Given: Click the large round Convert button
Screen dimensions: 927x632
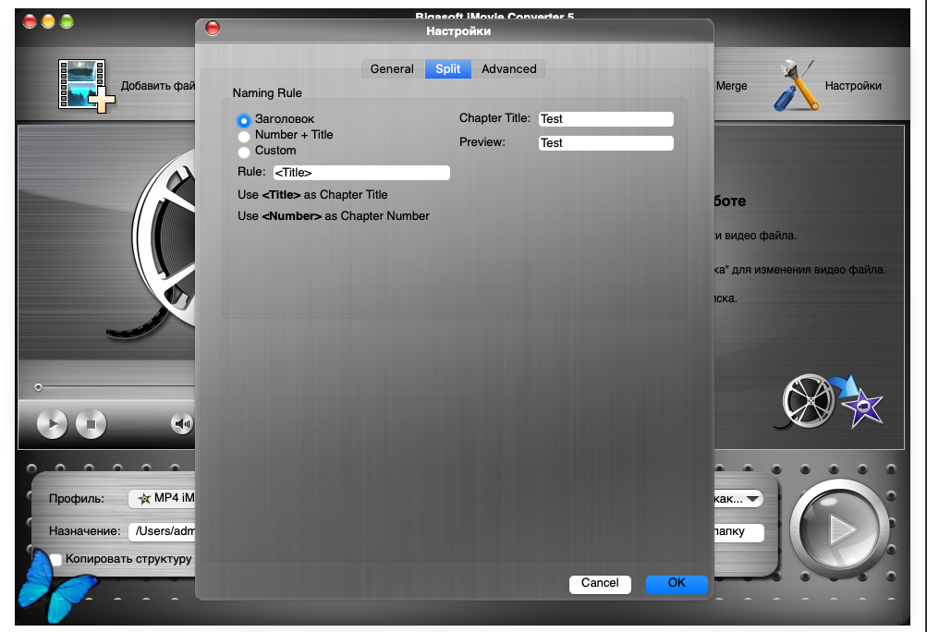Looking at the screenshot, I should (839, 528).
